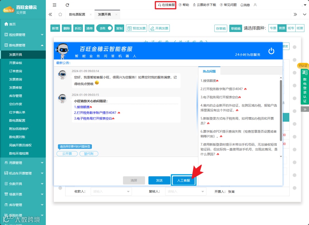Click the user profile icon
The width and height of the screenshot is (309, 225).
coord(255,5)
